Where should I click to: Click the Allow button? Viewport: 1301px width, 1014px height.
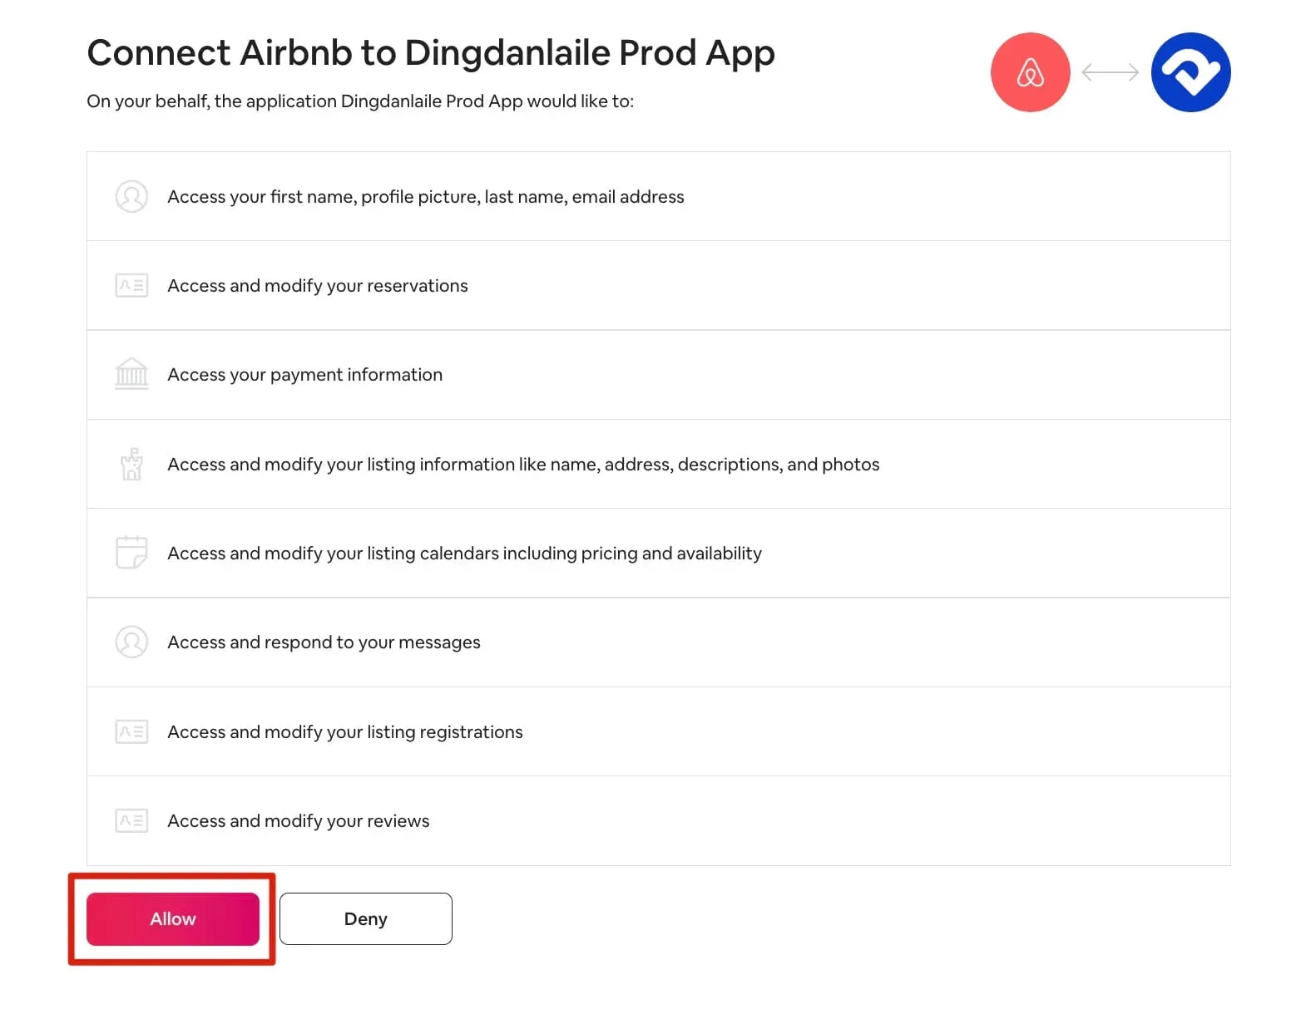[172, 918]
